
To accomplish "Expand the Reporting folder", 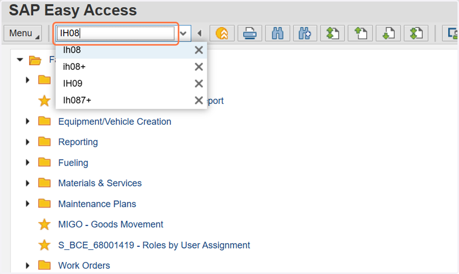I will [28, 142].
